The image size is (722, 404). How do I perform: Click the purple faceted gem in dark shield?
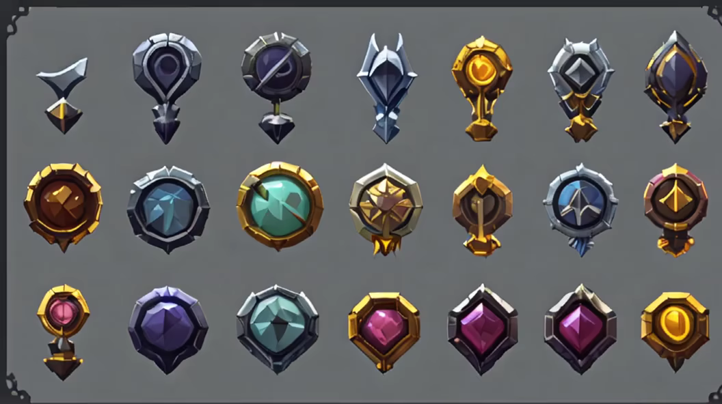[x=168, y=329]
